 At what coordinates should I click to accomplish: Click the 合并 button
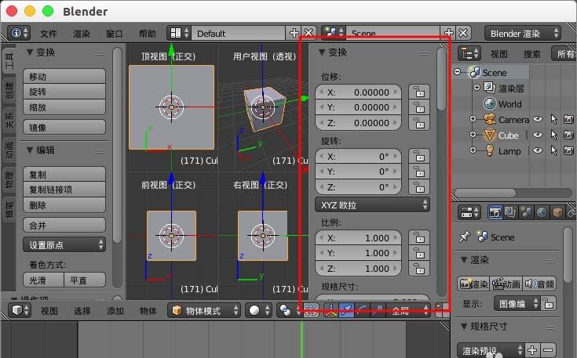[x=64, y=225]
